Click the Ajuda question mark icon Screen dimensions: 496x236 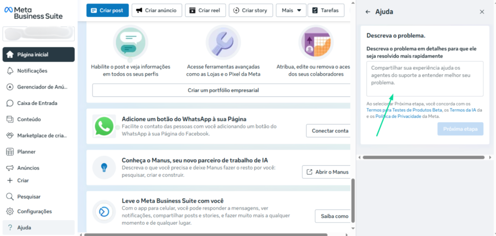click(10, 227)
